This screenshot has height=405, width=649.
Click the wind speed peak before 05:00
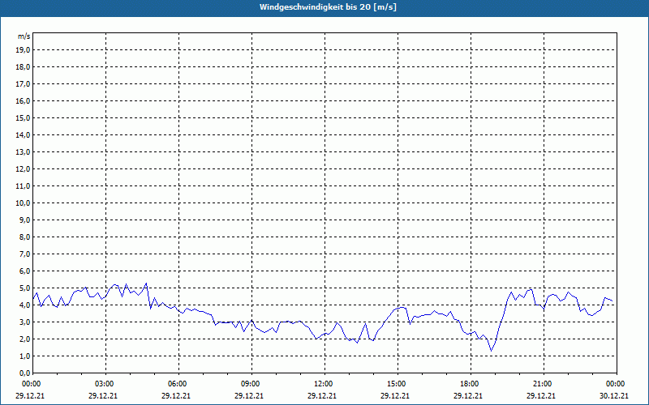pyautogui.click(x=146, y=283)
